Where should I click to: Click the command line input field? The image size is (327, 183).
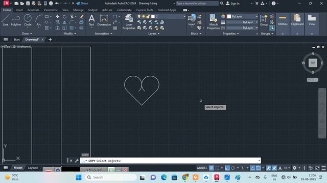coord(170,161)
